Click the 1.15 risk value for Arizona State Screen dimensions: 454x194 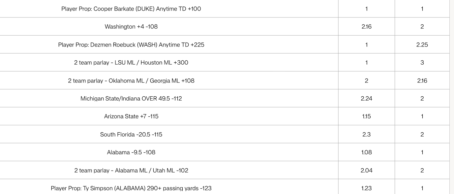point(366,116)
